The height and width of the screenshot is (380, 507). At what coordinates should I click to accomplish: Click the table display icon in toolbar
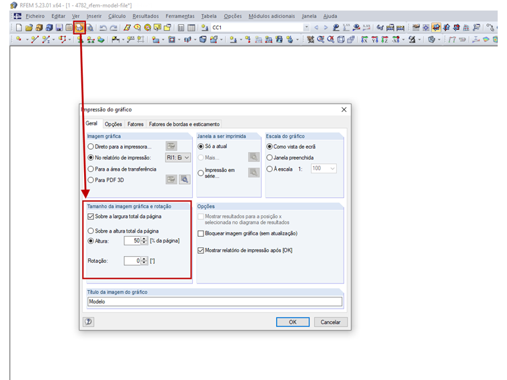(191, 27)
